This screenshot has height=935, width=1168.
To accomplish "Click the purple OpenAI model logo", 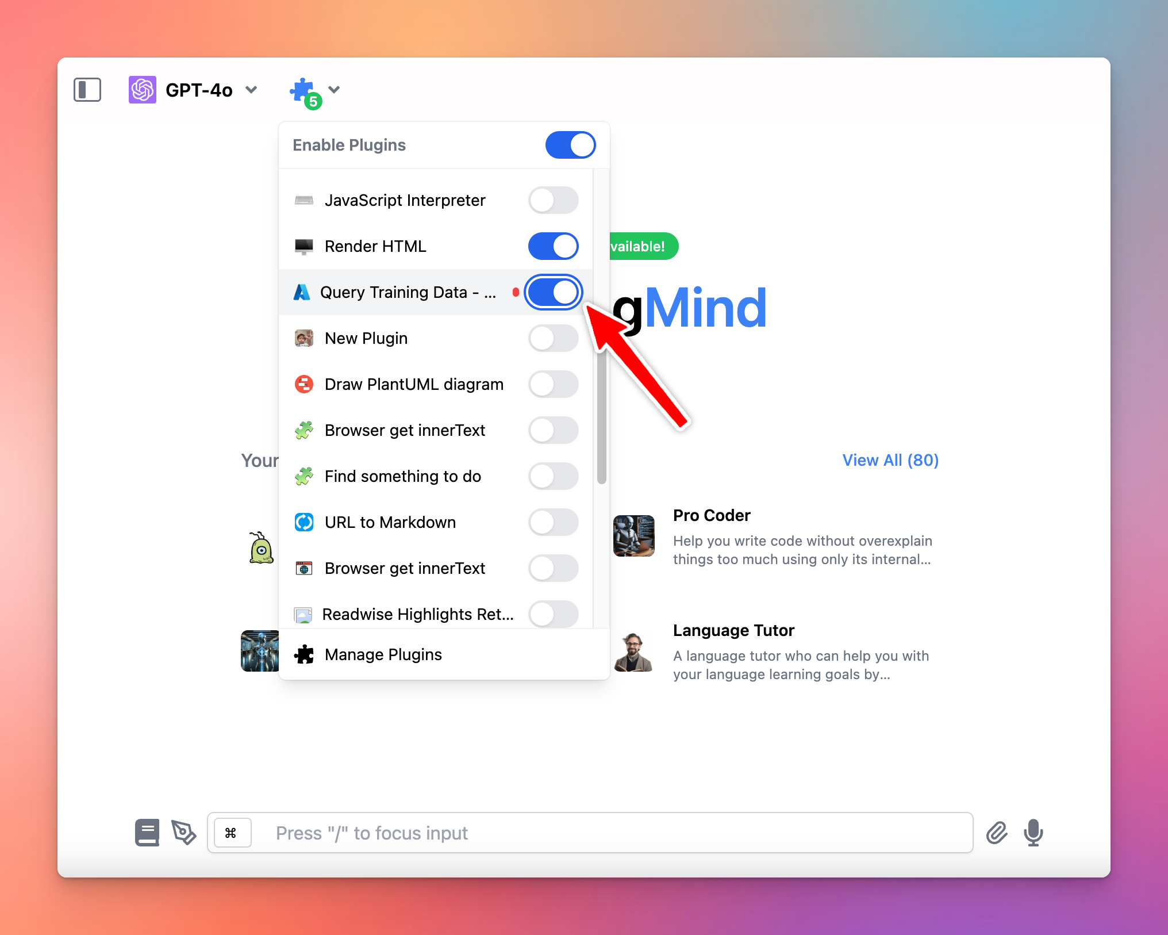I will [x=142, y=90].
